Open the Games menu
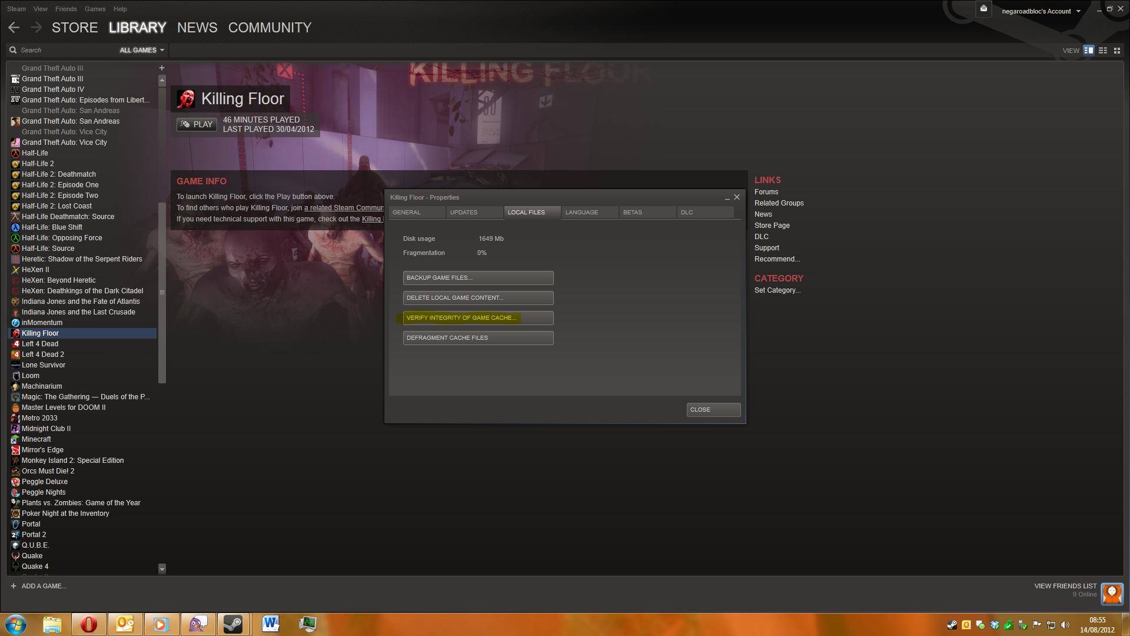The width and height of the screenshot is (1130, 636). pos(95,9)
